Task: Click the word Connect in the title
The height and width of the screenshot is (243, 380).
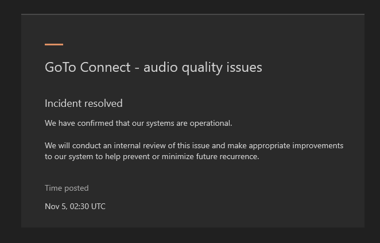Action: 105,67
